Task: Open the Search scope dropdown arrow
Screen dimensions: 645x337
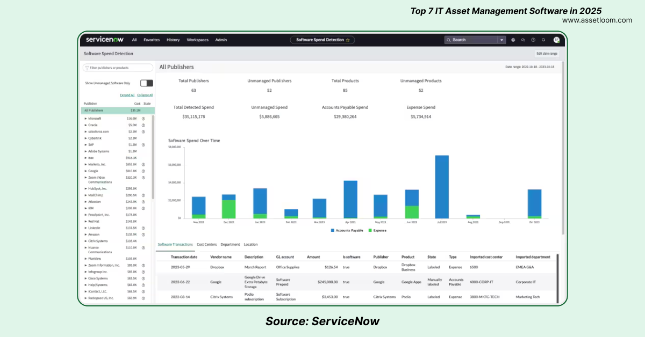Action: 501,40
